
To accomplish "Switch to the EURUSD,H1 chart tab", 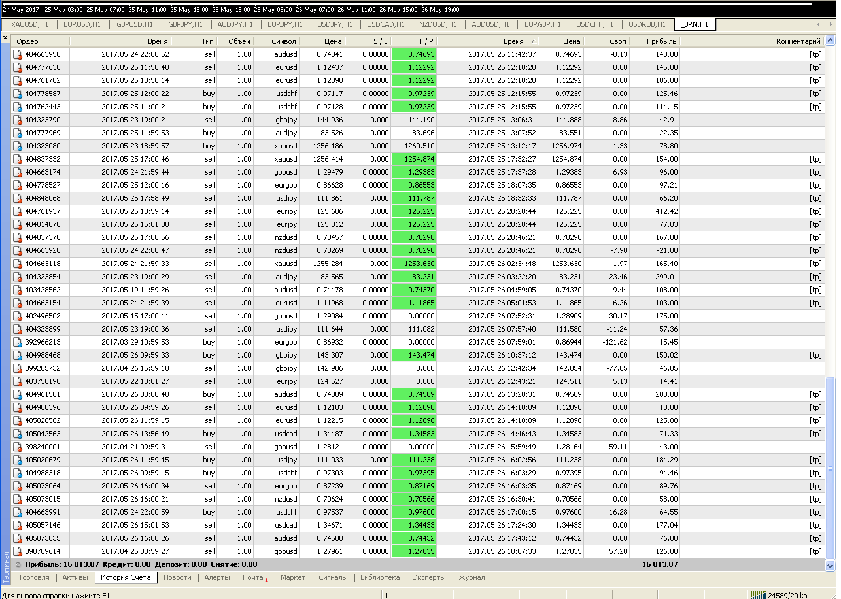I will click(82, 24).
